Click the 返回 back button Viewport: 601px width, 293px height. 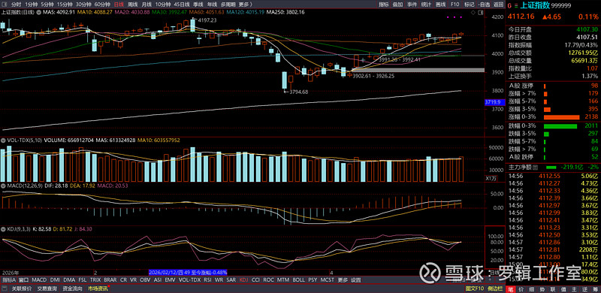click(x=498, y=5)
